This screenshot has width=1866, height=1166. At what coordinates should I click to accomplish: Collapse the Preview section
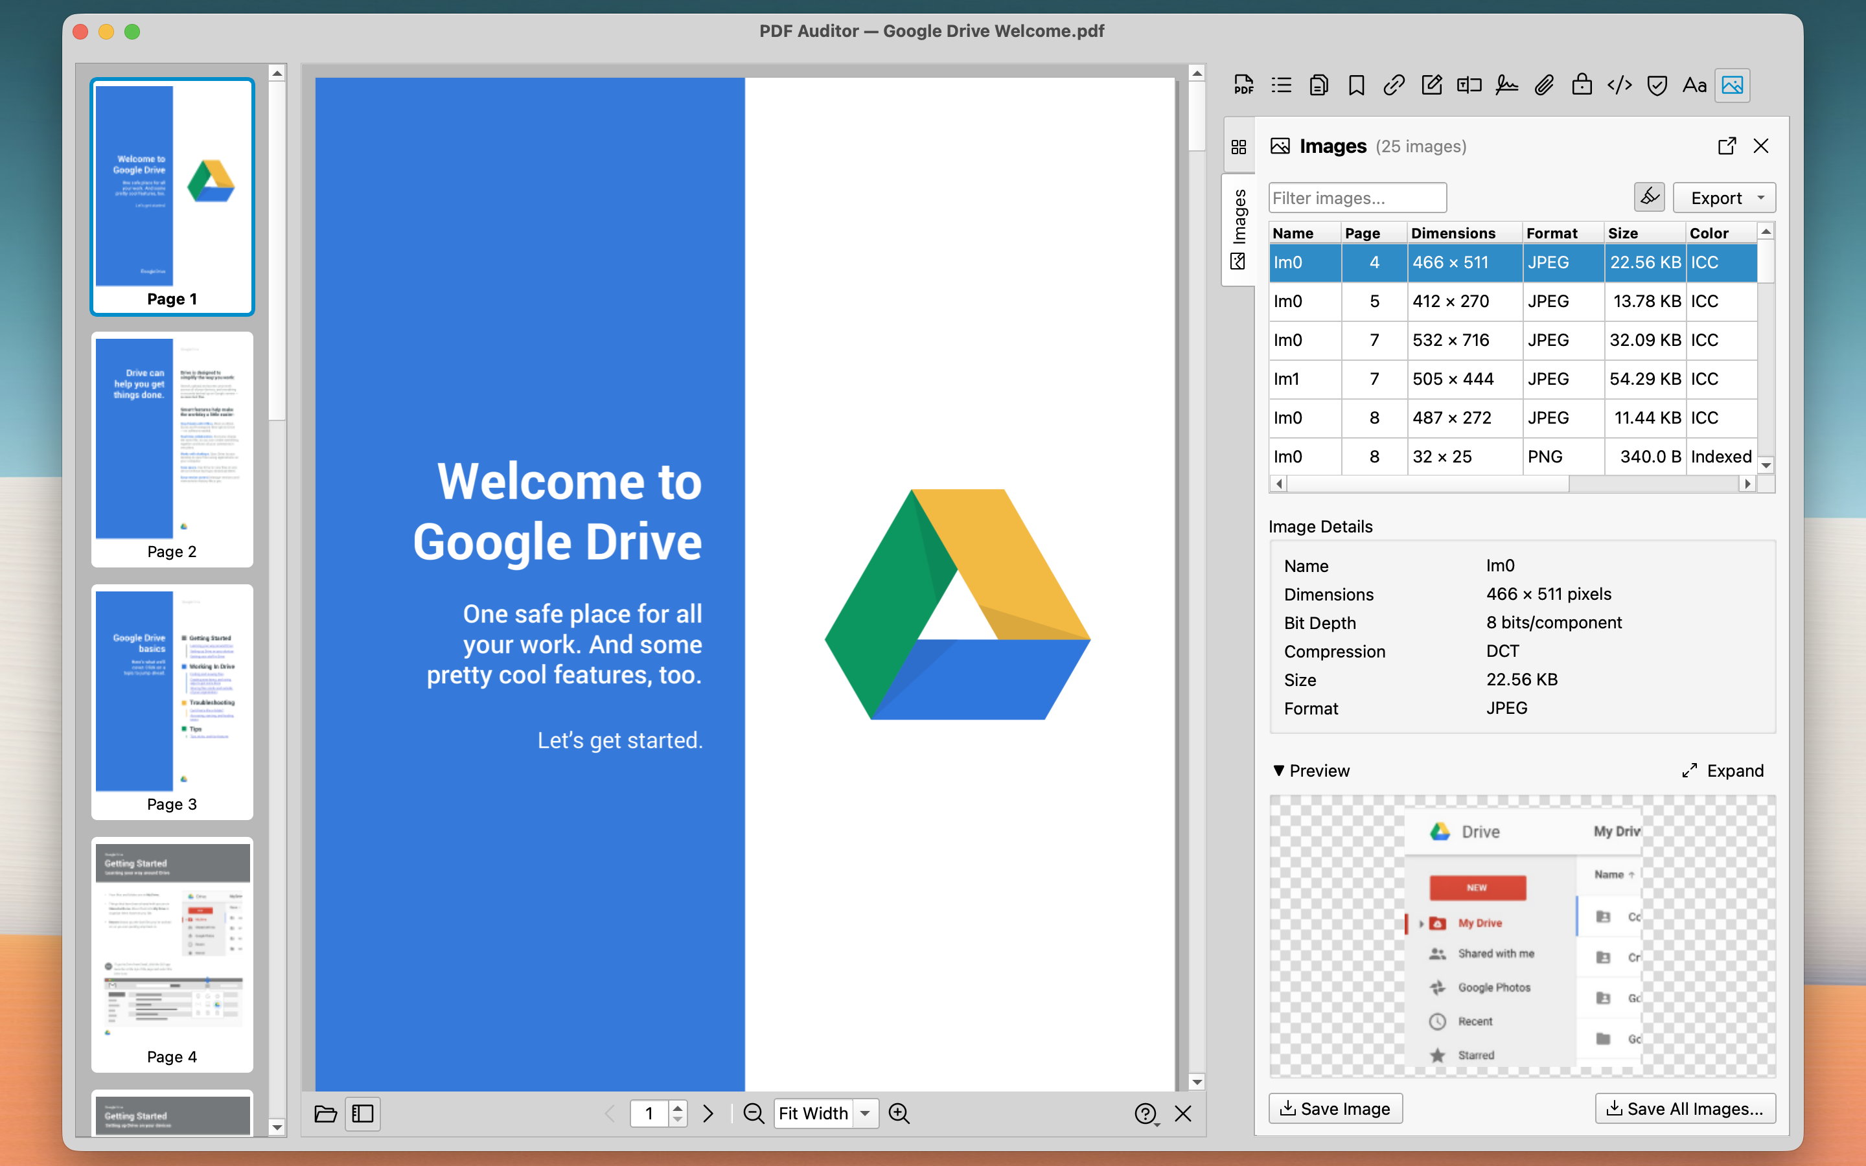(x=1279, y=770)
